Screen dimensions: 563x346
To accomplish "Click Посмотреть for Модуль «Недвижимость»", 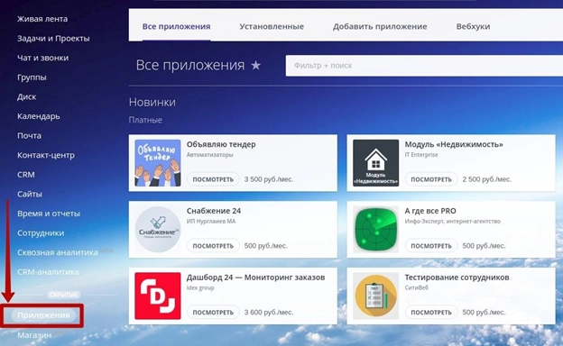I will coord(431,179).
